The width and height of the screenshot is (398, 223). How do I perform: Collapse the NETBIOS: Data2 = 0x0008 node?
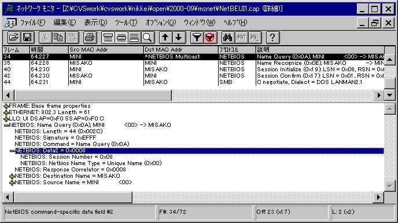coord(12,151)
